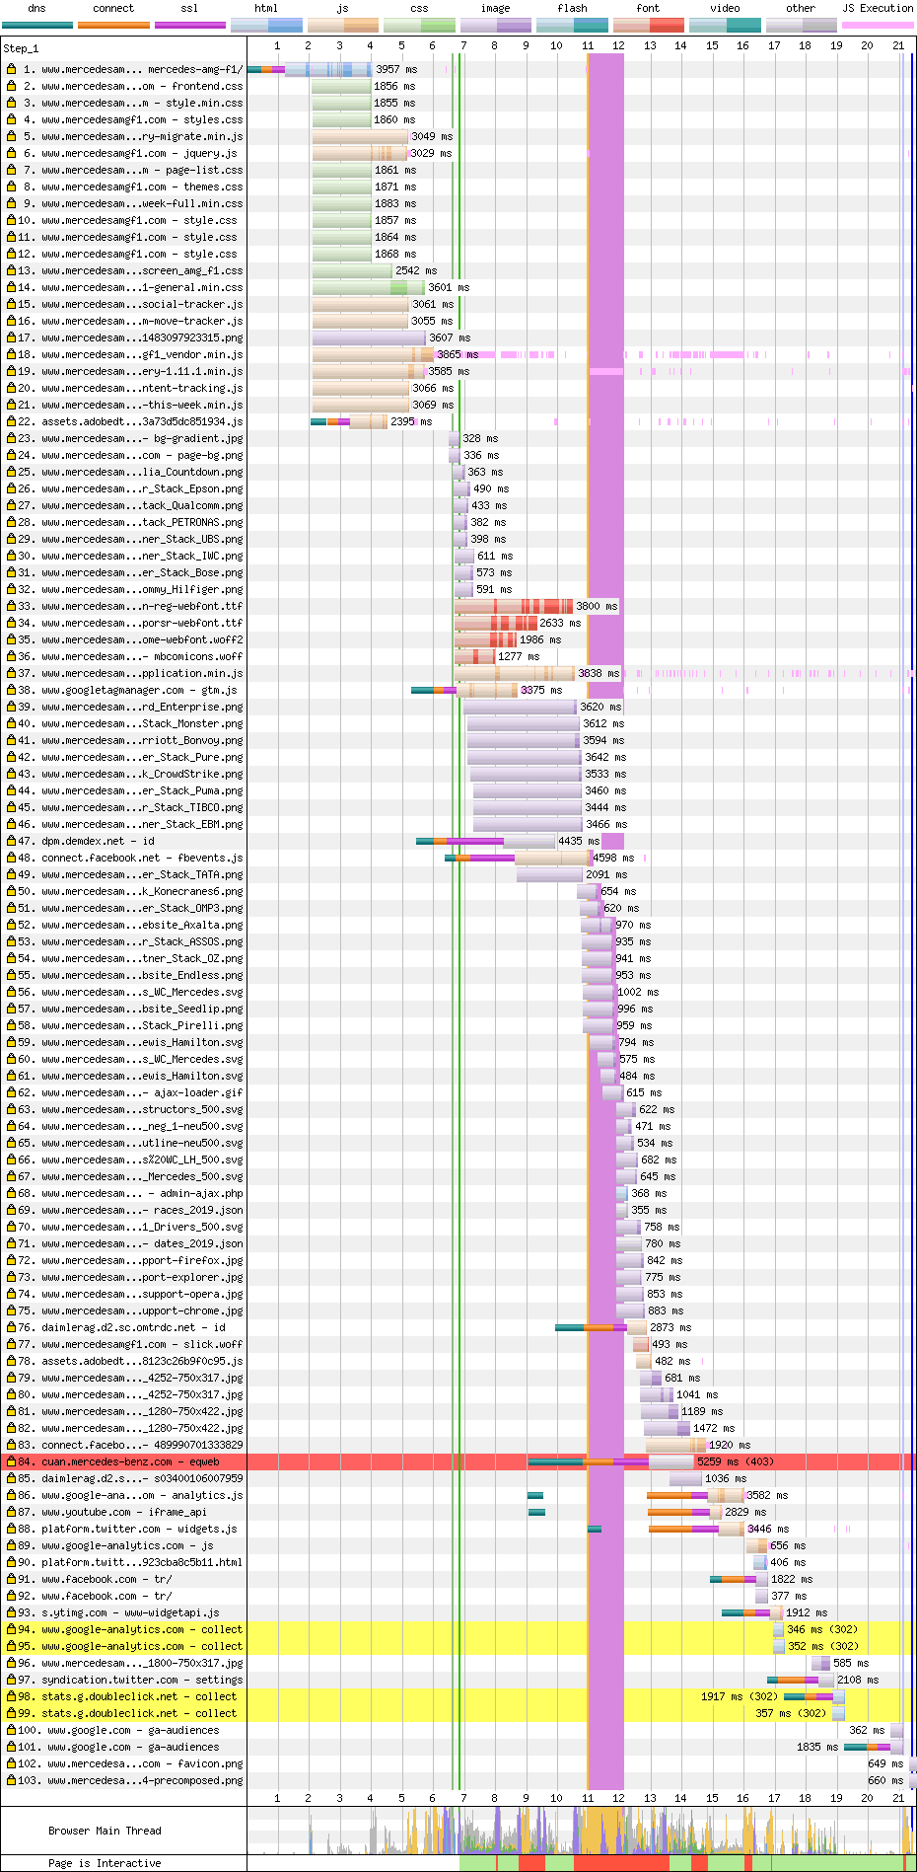This screenshot has width=917, height=1872.
Task: Click the dns legend color swatch
Action: (37, 25)
